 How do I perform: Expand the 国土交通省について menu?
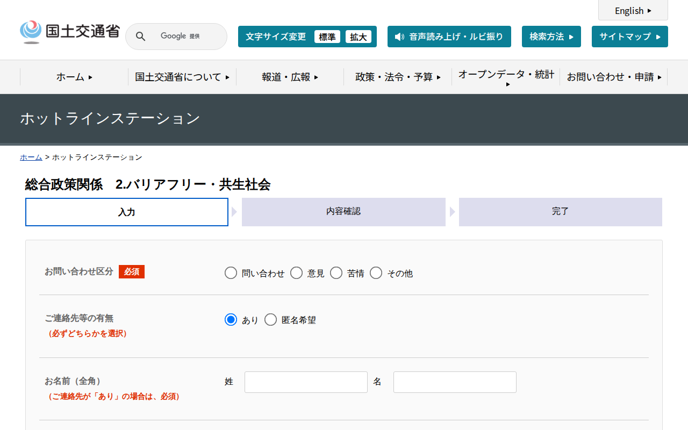coord(182,77)
